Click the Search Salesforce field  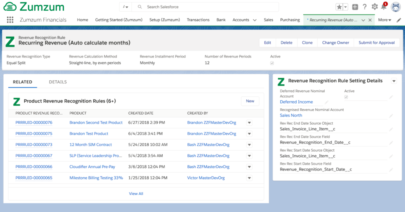(205, 7)
